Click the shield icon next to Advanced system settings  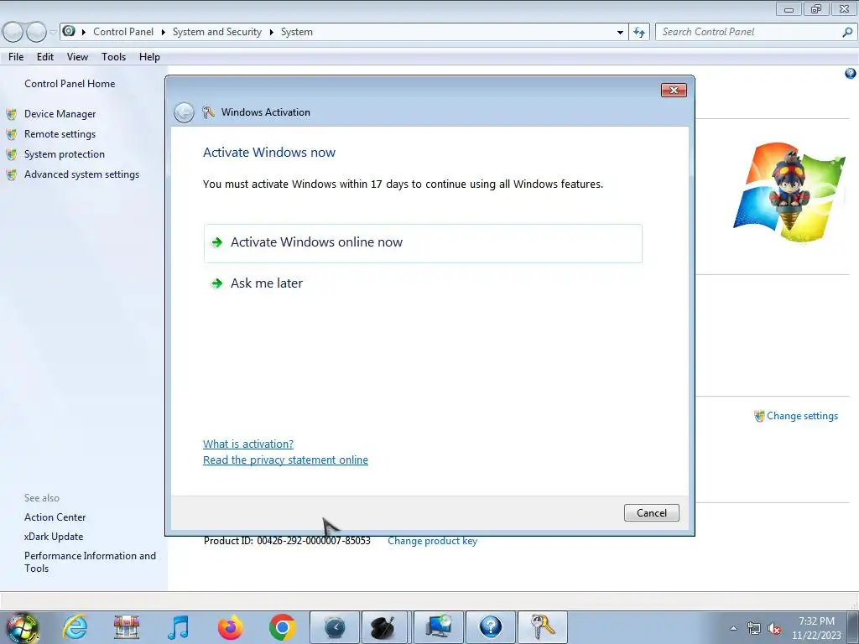coord(12,175)
